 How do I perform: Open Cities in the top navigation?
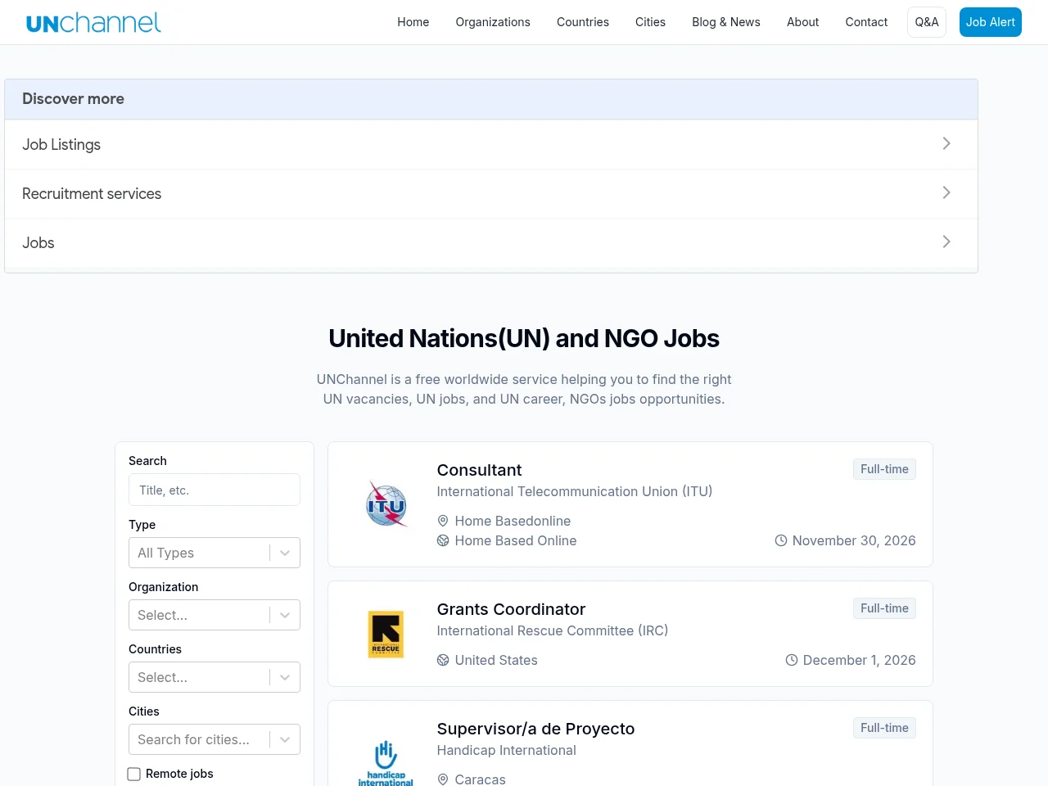click(650, 22)
